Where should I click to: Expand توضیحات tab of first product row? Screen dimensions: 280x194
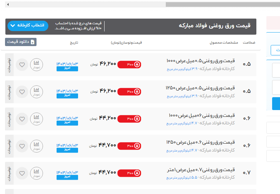tap(10, 65)
